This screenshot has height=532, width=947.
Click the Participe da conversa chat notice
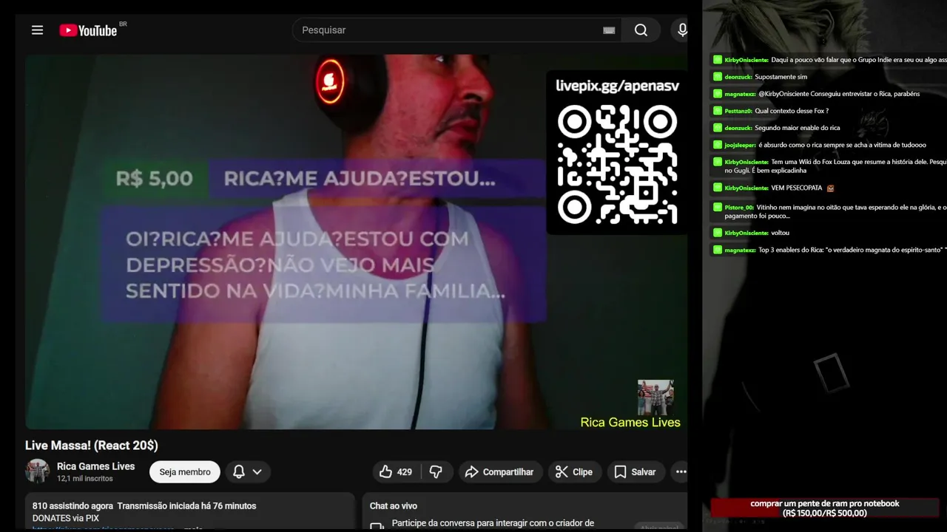click(x=493, y=523)
